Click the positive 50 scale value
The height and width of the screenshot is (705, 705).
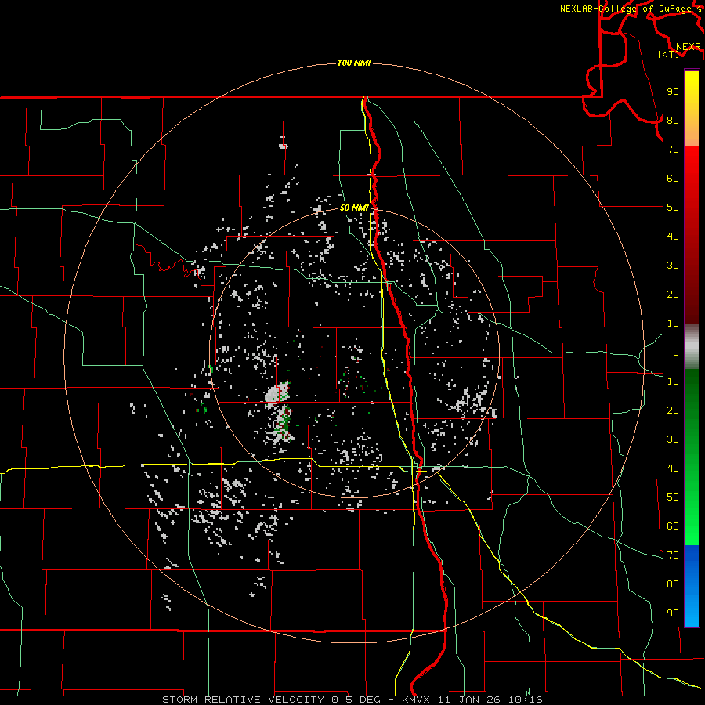click(x=673, y=208)
